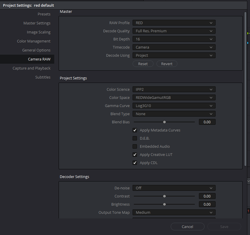Click the Reset button
The width and height of the screenshot is (250, 235).
click(x=143, y=64)
